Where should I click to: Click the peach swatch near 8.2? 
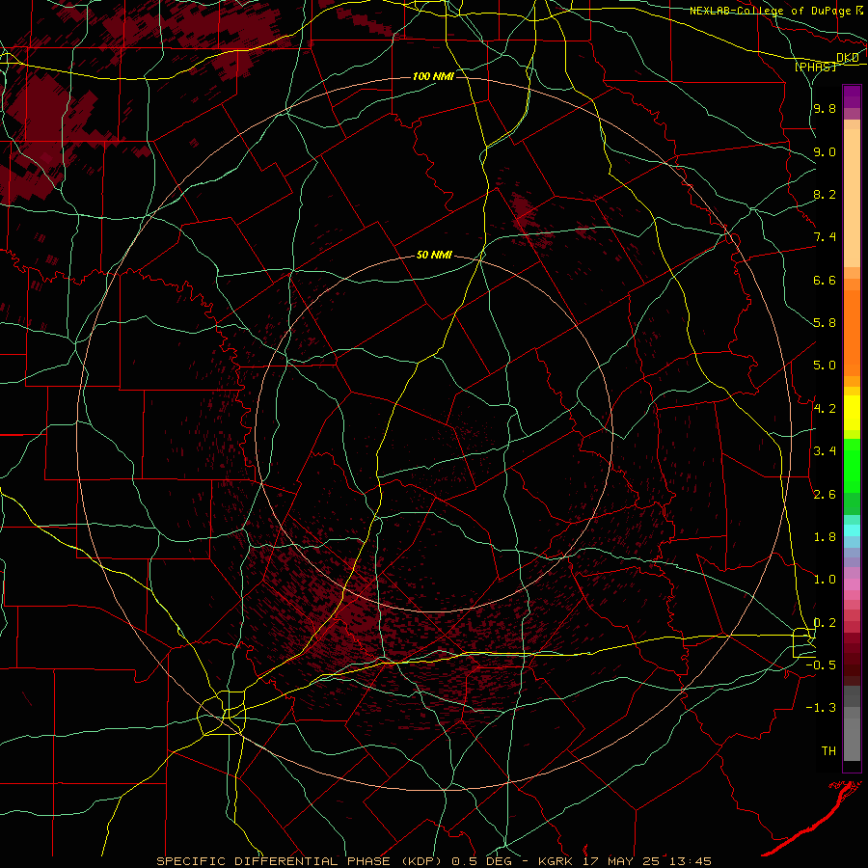(852, 198)
